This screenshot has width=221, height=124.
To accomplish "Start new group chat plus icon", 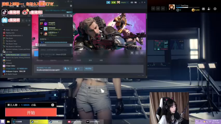I will [71, 45].
